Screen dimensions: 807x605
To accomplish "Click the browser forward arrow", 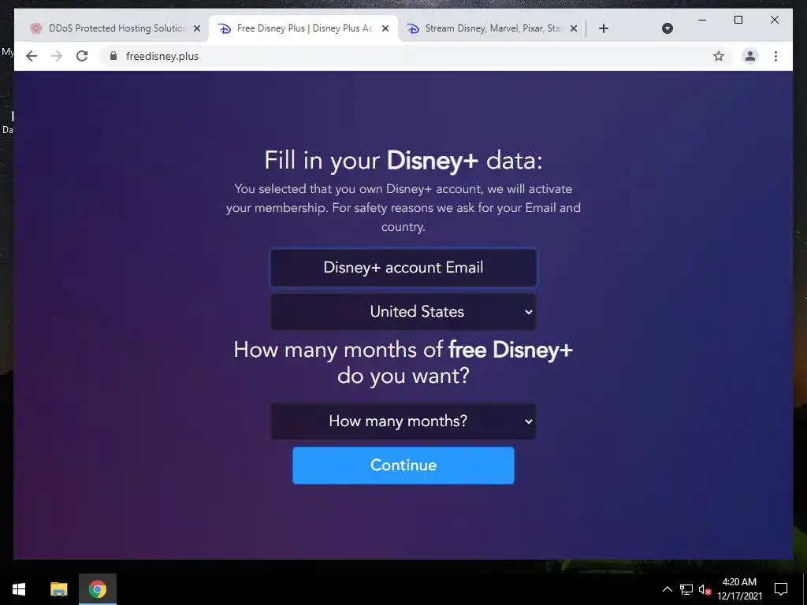I will (x=57, y=56).
